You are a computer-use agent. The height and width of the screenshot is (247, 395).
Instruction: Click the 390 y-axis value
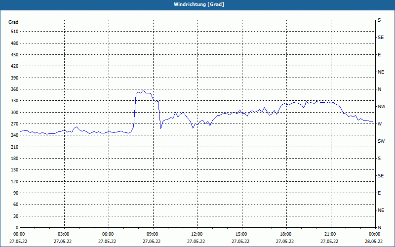tap(14, 78)
